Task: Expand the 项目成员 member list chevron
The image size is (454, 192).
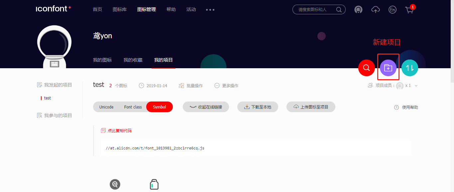Action: [416, 86]
